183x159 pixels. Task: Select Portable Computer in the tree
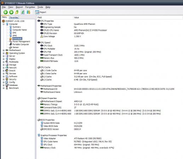[21, 45]
